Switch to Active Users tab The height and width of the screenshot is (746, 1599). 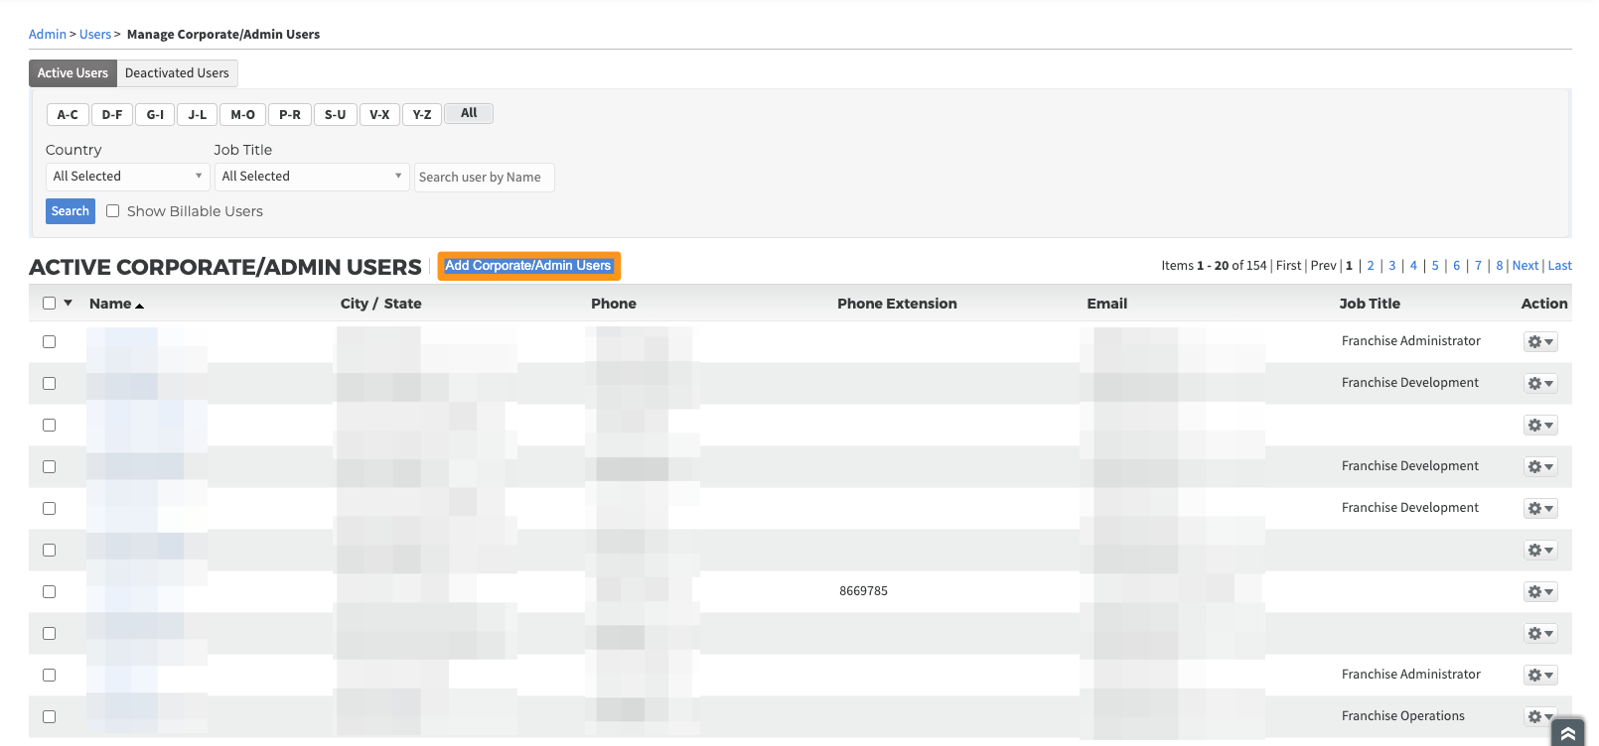(73, 73)
